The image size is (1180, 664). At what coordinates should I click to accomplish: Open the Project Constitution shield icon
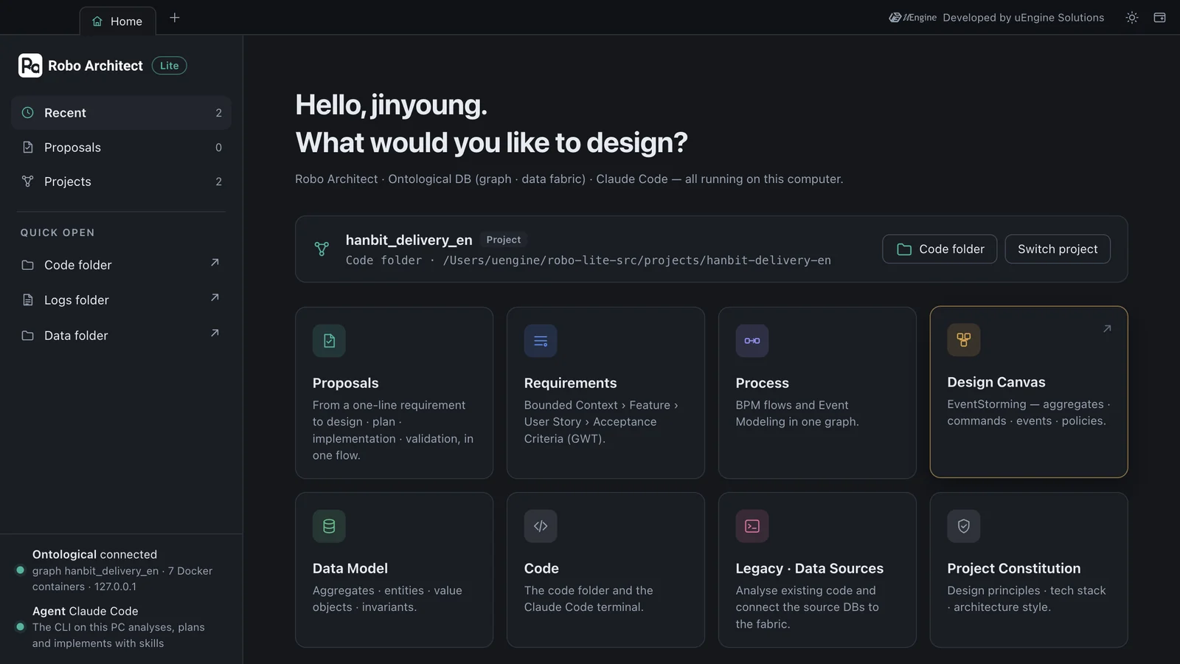964,526
